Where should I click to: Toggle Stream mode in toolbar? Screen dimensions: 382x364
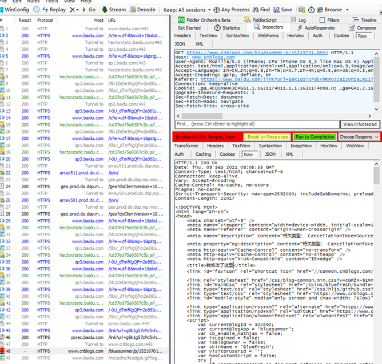(114, 10)
